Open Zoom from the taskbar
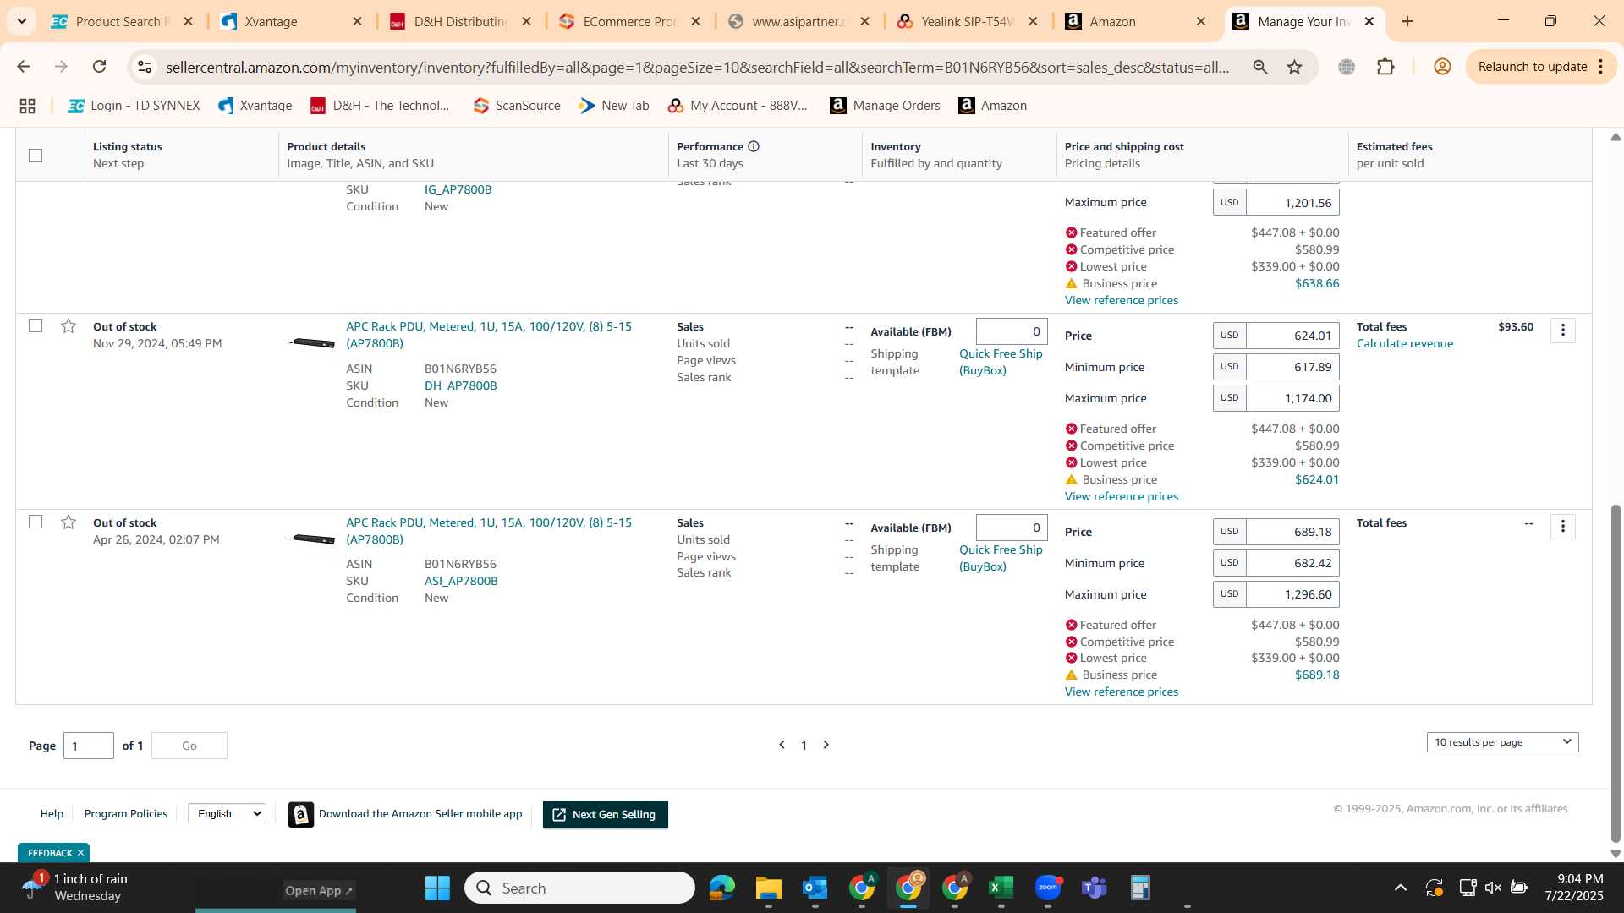This screenshot has width=1624, height=913. pyautogui.click(x=1047, y=888)
